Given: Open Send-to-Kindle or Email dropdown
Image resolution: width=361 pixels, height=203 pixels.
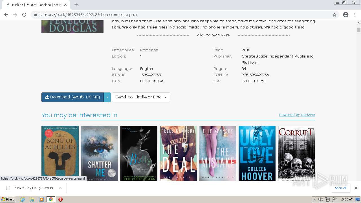Looking at the screenshot, I should 141,97.
